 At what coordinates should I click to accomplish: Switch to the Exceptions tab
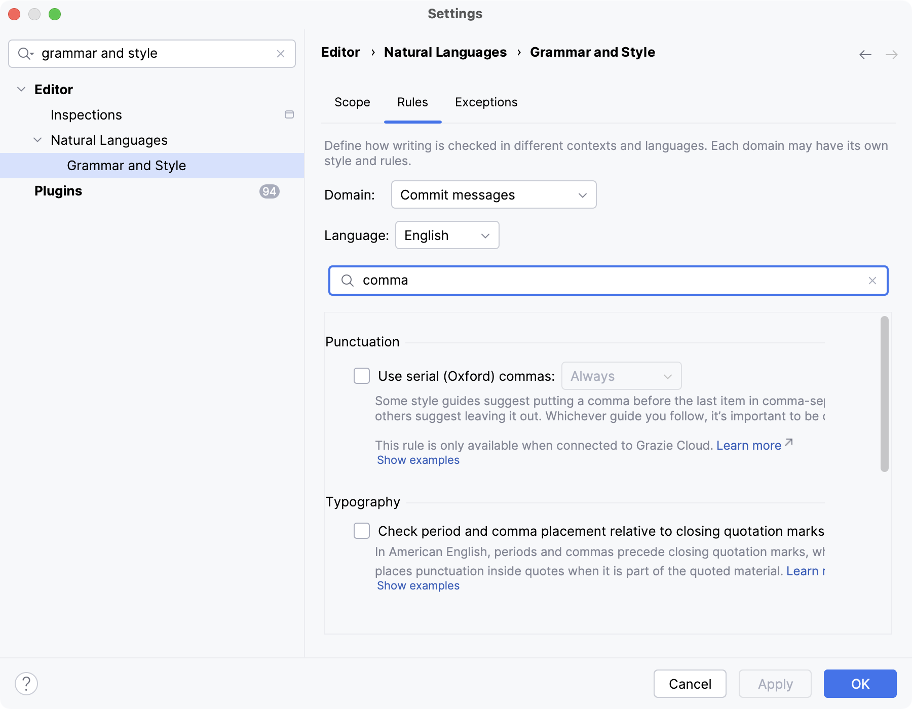(x=485, y=102)
